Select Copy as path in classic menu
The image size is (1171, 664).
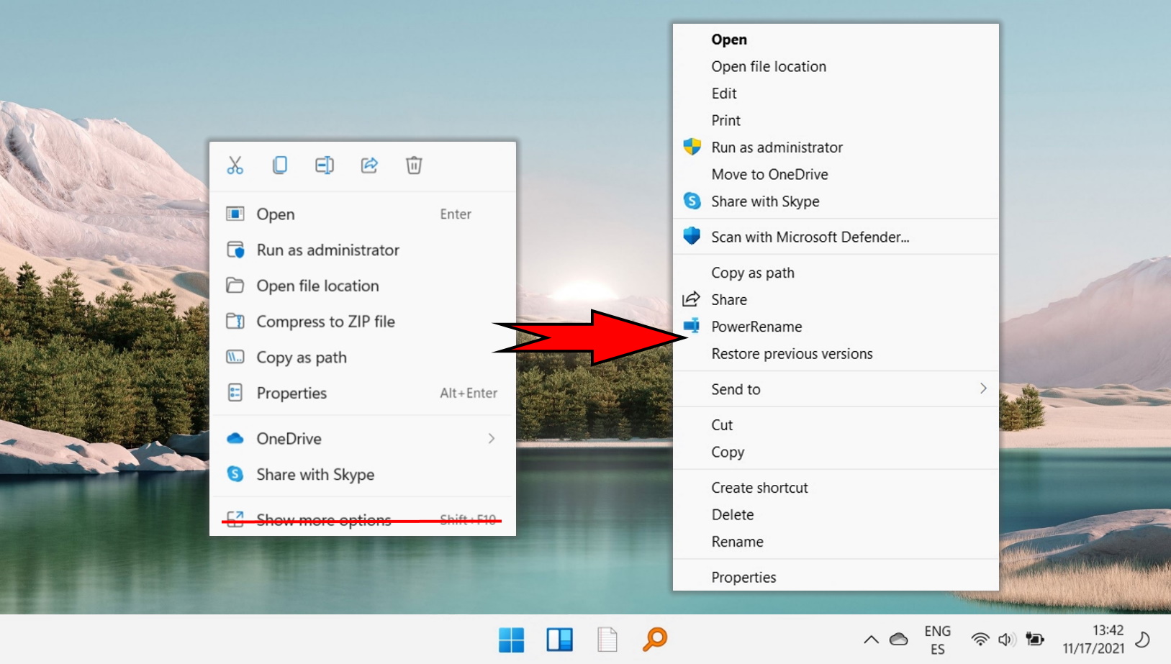click(x=836, y=273)
